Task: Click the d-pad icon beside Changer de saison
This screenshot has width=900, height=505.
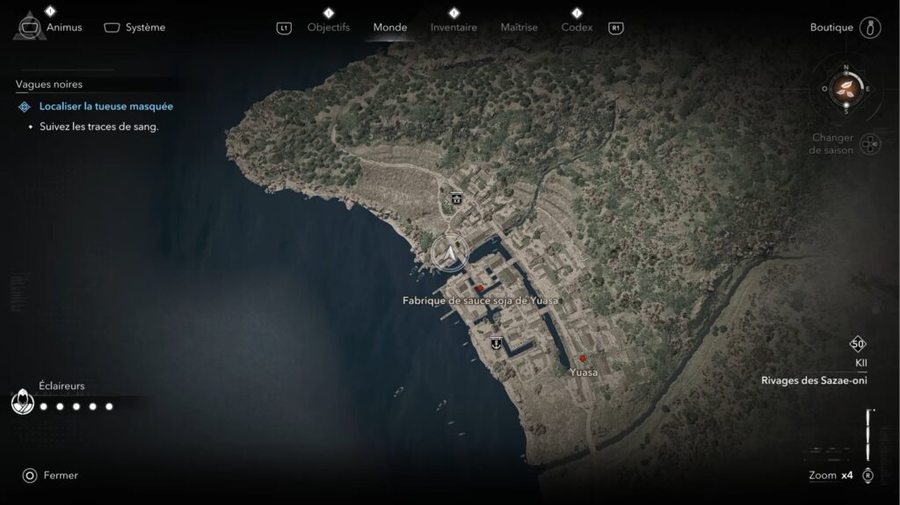Action: point(871,144)
